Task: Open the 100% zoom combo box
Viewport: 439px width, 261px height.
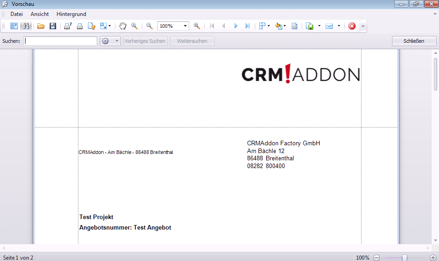Action: coord(173,26)
